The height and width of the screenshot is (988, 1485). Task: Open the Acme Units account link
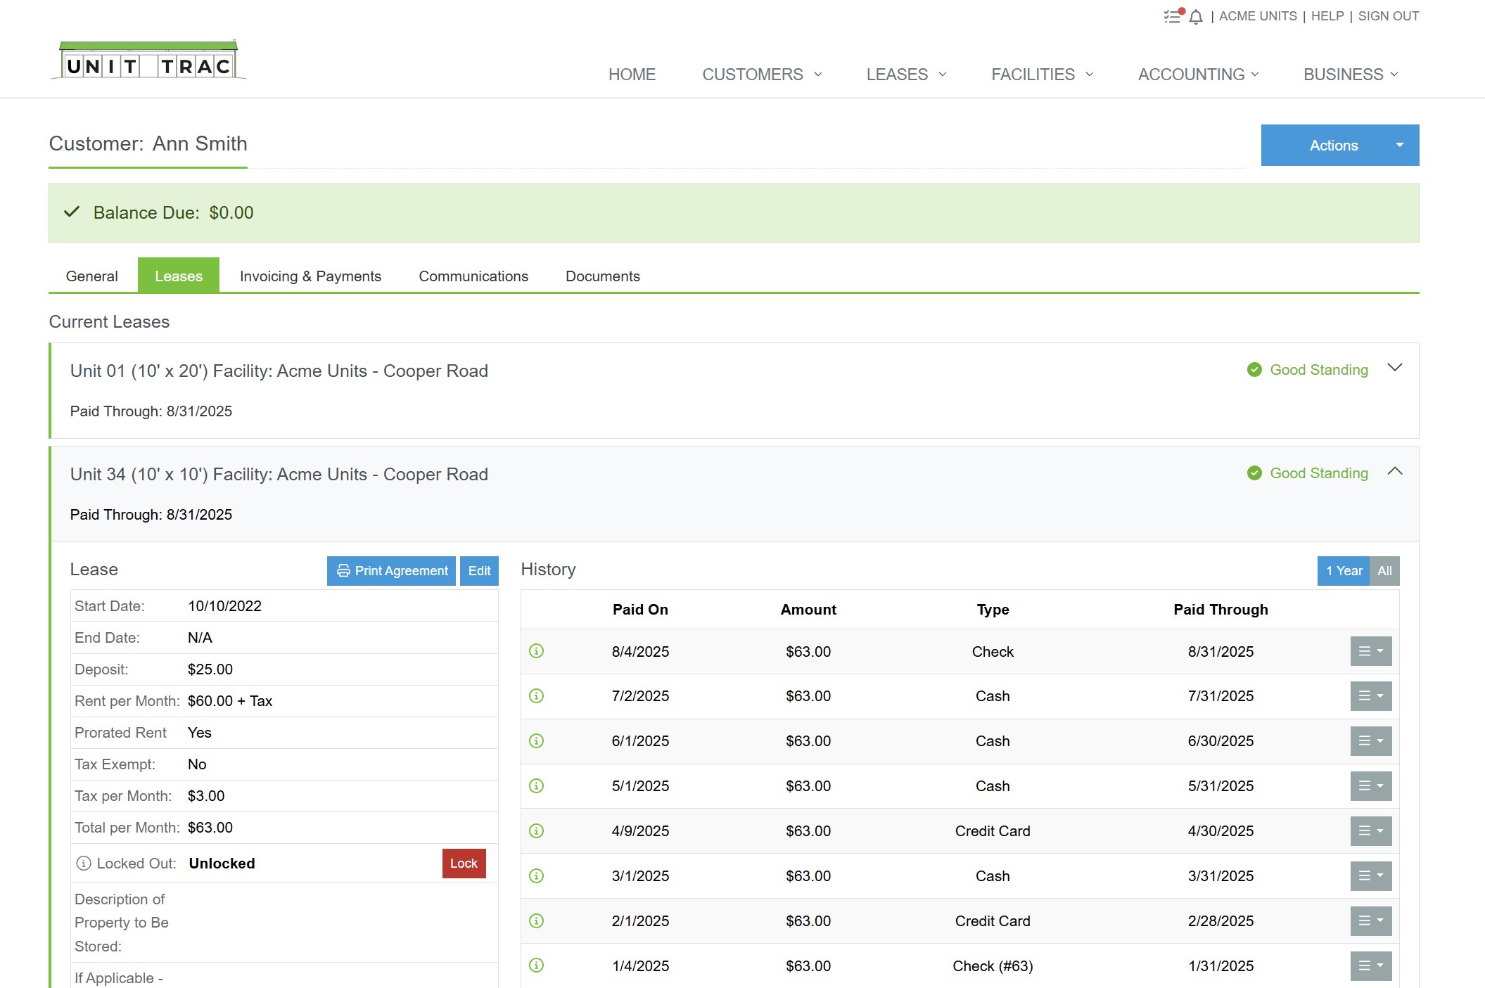[x=1258, y=16]
